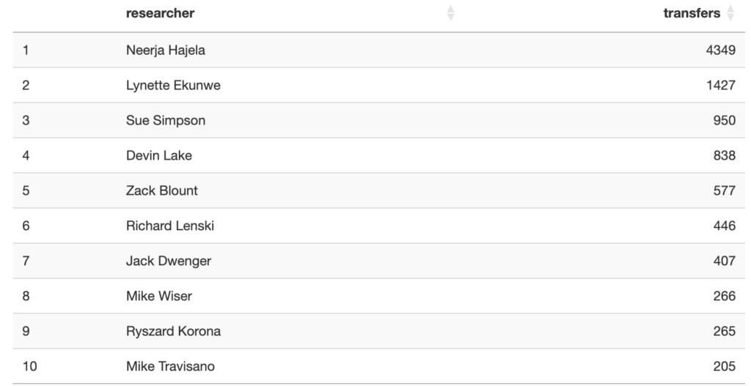The height and width of the screenshot is (386, 751).
Task: Click the transfers value 950
Action: coord(724,120)
